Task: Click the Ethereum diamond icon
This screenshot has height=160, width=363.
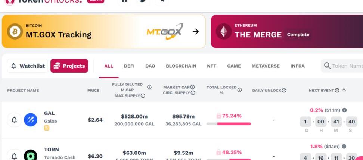Action: tap(224, 31)
